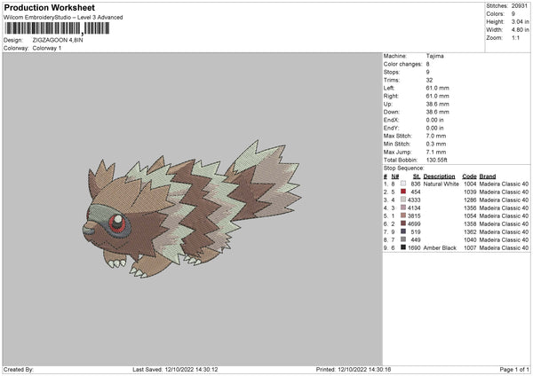The height and width of the screenshot is (376, 533).
Task: Click the 'Stop Sequence:' heading
Action: (404, 168)
